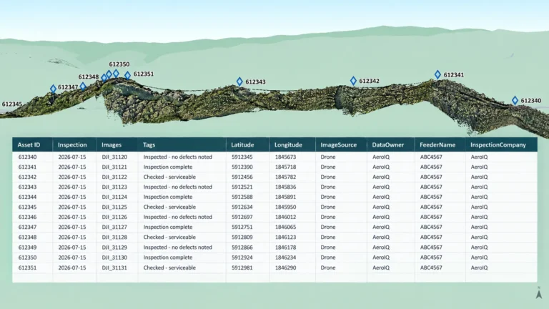Click the diamond marker beside map label 612348

104,78
